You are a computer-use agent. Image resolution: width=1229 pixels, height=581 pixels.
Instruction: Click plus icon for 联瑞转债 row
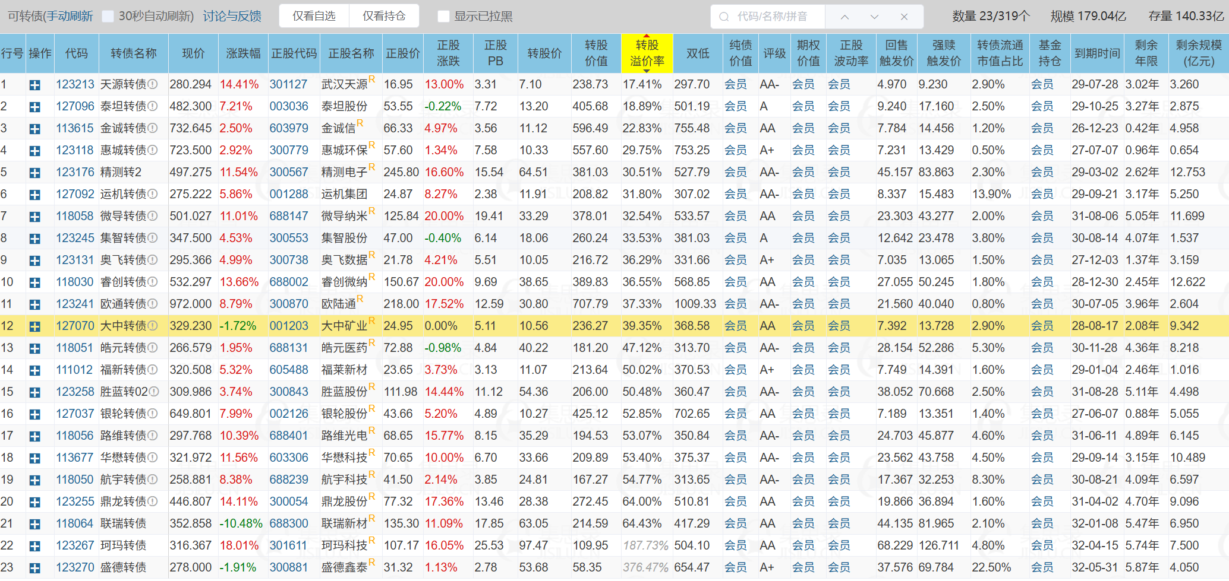[35, 525]
